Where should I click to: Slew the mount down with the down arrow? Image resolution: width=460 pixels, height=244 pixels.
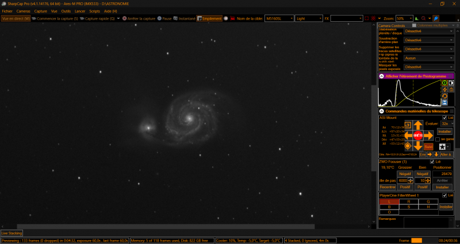(418, 145)
